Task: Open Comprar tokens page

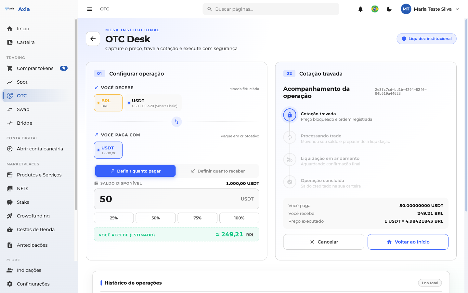Action: click(35, 68)
